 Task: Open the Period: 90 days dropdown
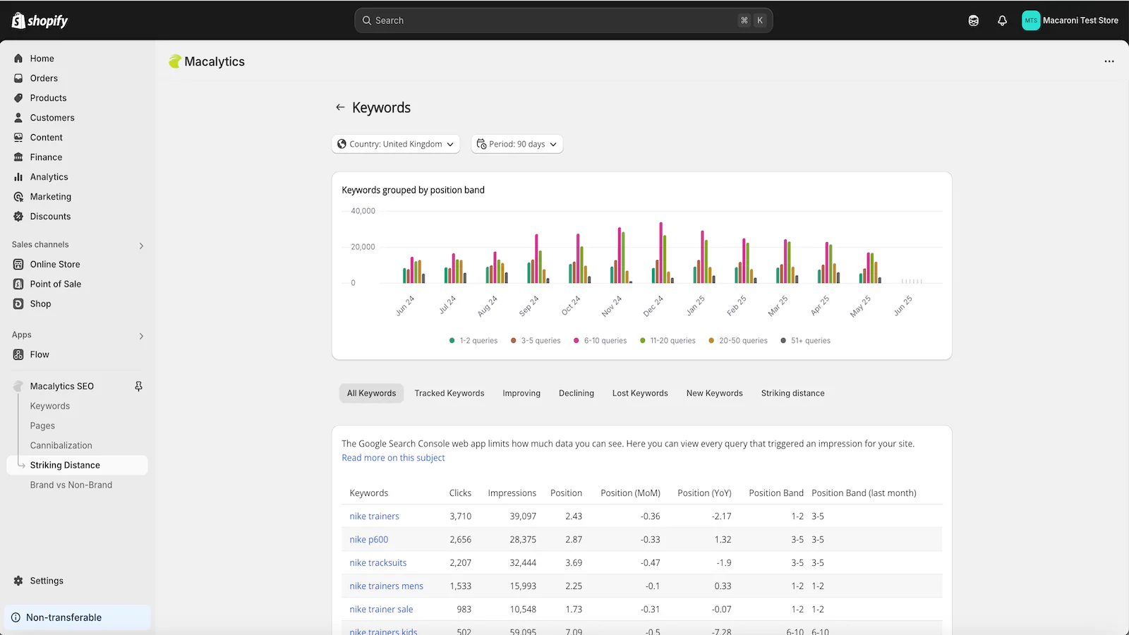pos(517,144)
